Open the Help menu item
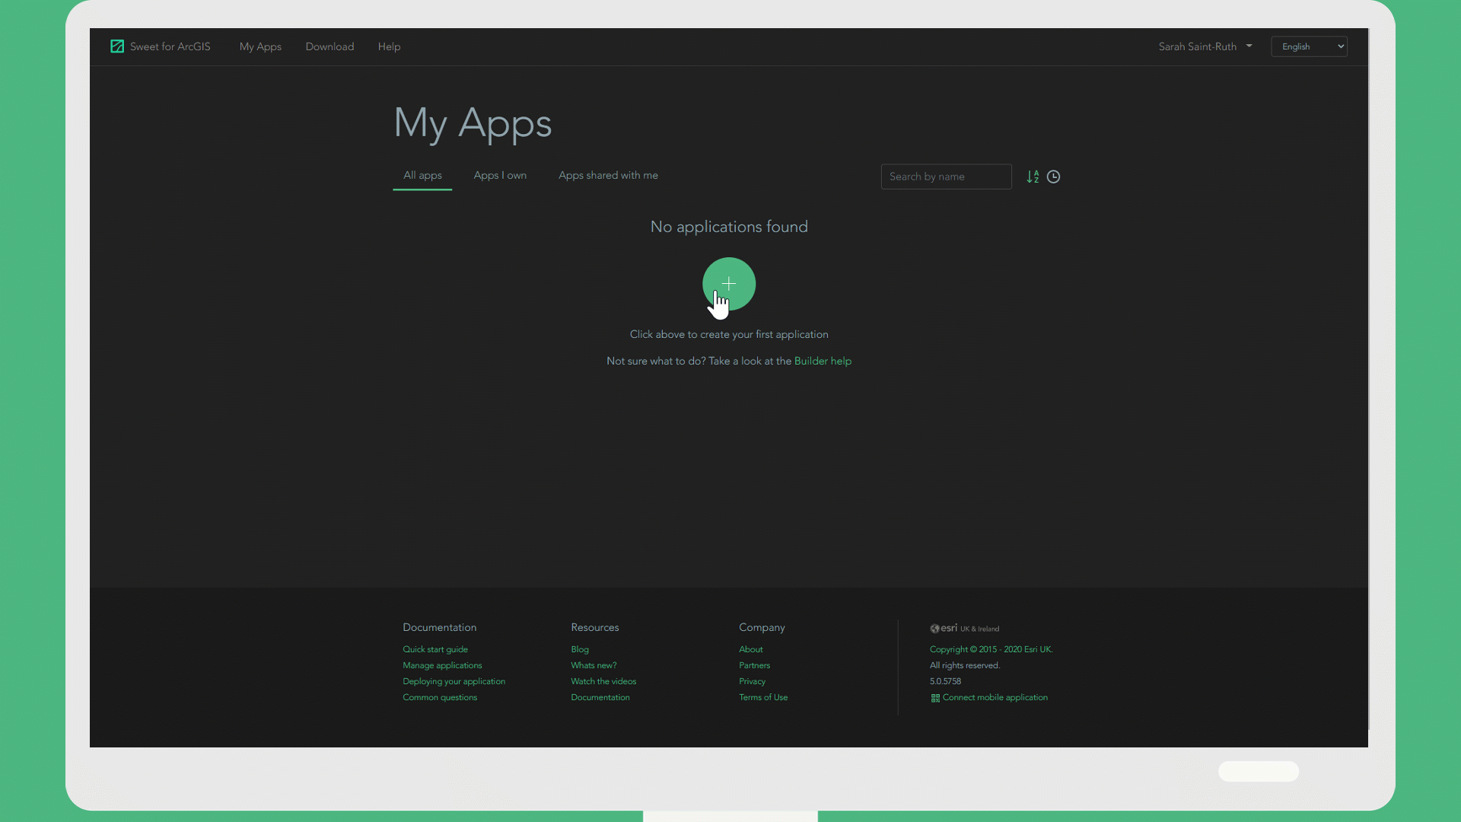 [390, 46]
